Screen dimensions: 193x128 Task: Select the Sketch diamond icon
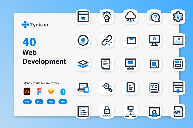pos(51,91)
